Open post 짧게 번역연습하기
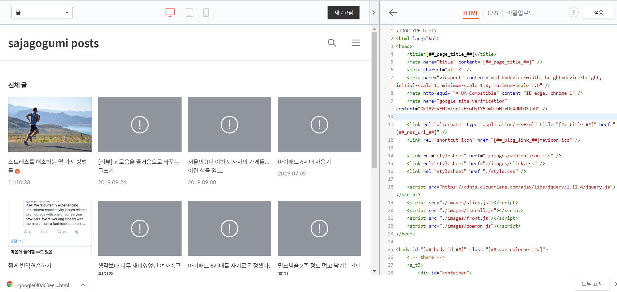The image size is (617, 292). coord(30,266)
